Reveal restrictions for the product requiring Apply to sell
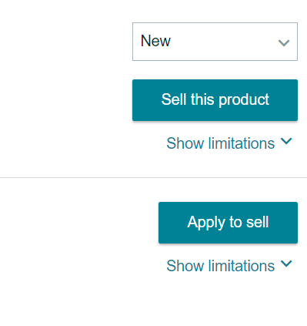307x326 pixels. click(x=229, y=266)
